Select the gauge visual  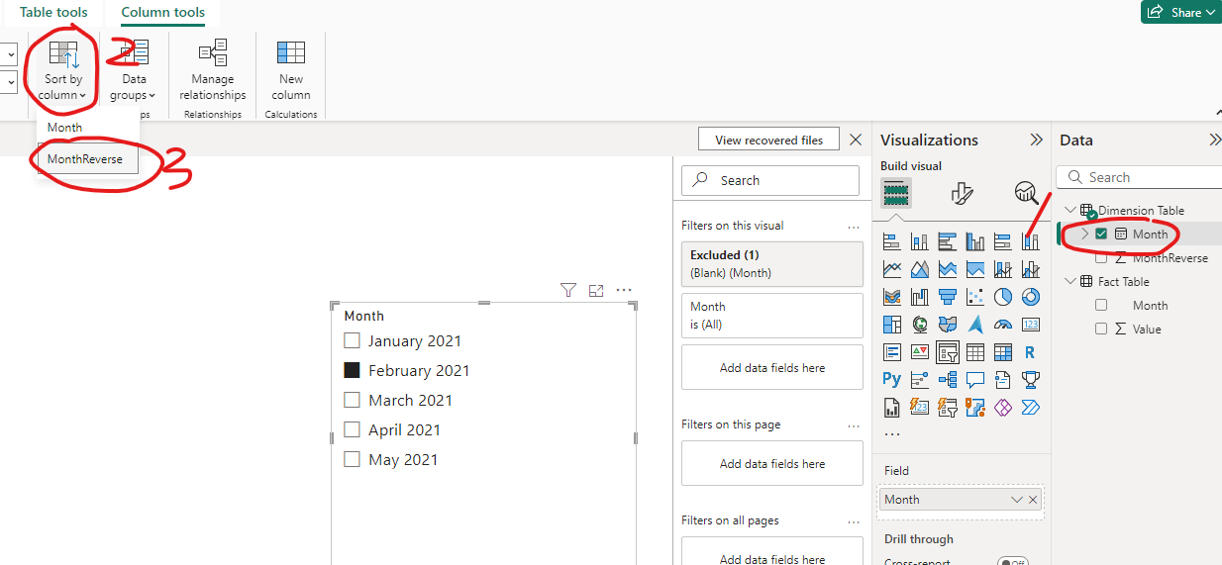pos(1002,325)
